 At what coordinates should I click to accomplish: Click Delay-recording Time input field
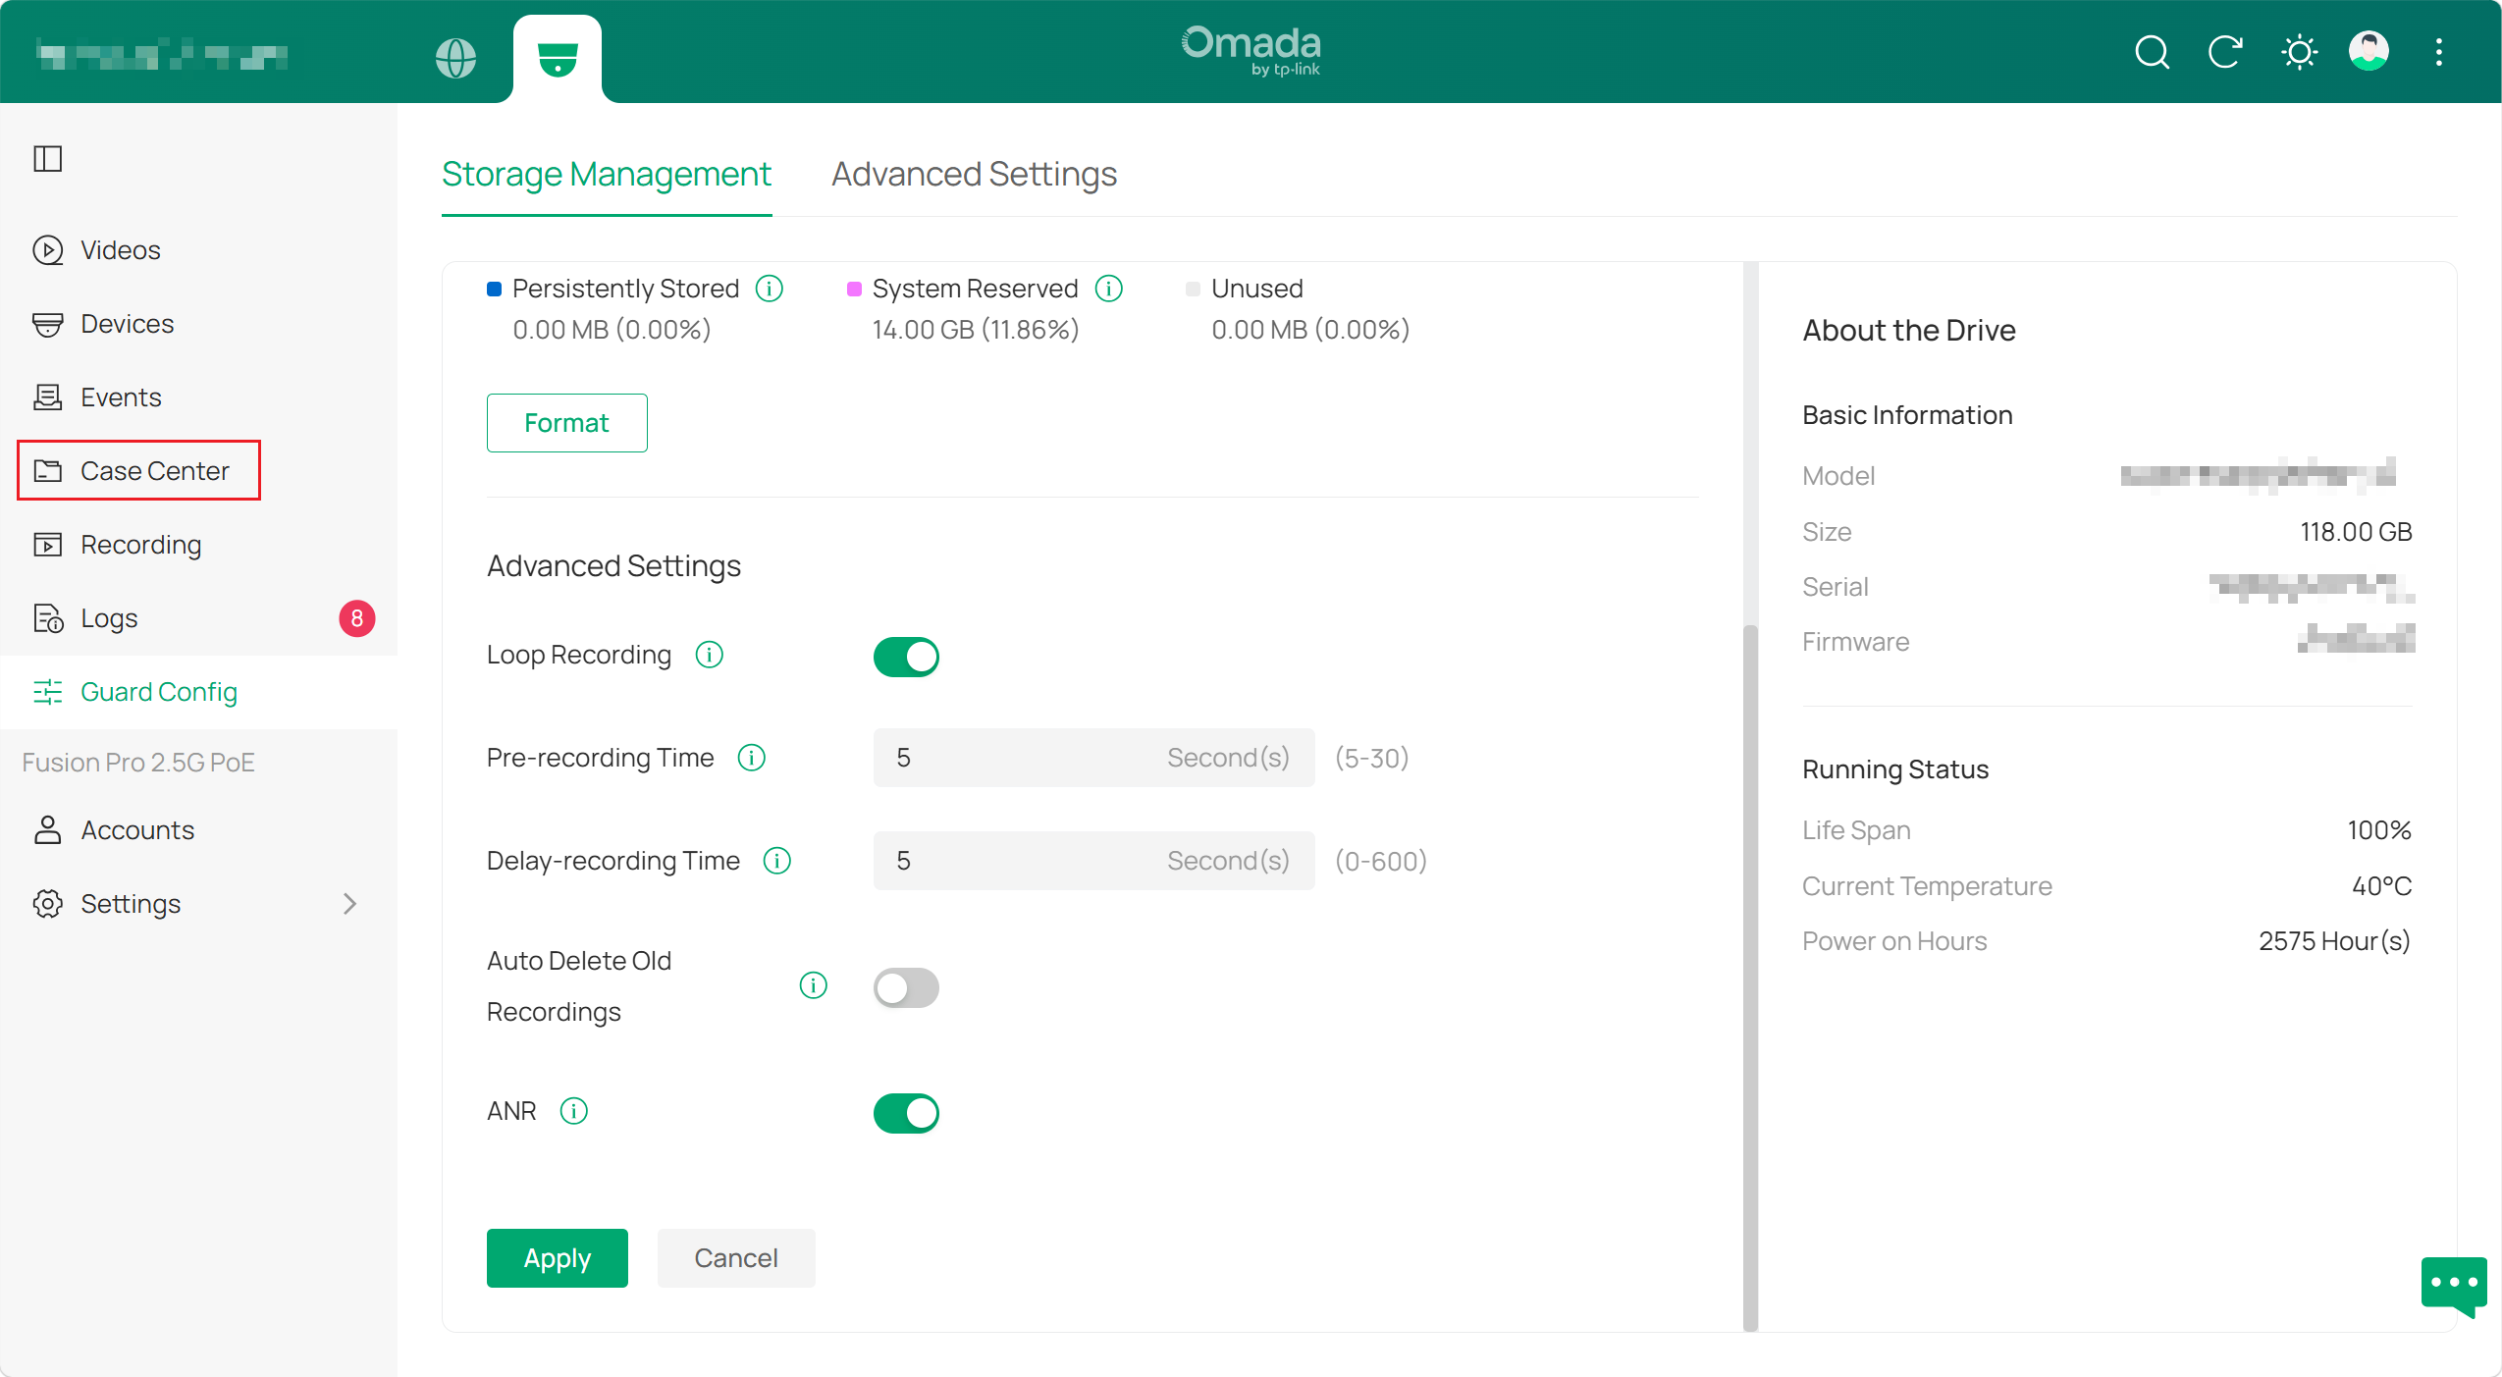(x=1093, y=861)
